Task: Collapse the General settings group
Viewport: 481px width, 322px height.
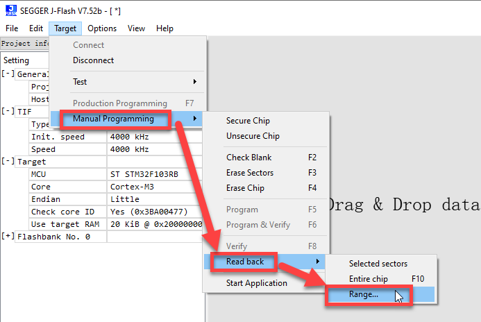Action: pyautogui.click(x=8, y=74)
